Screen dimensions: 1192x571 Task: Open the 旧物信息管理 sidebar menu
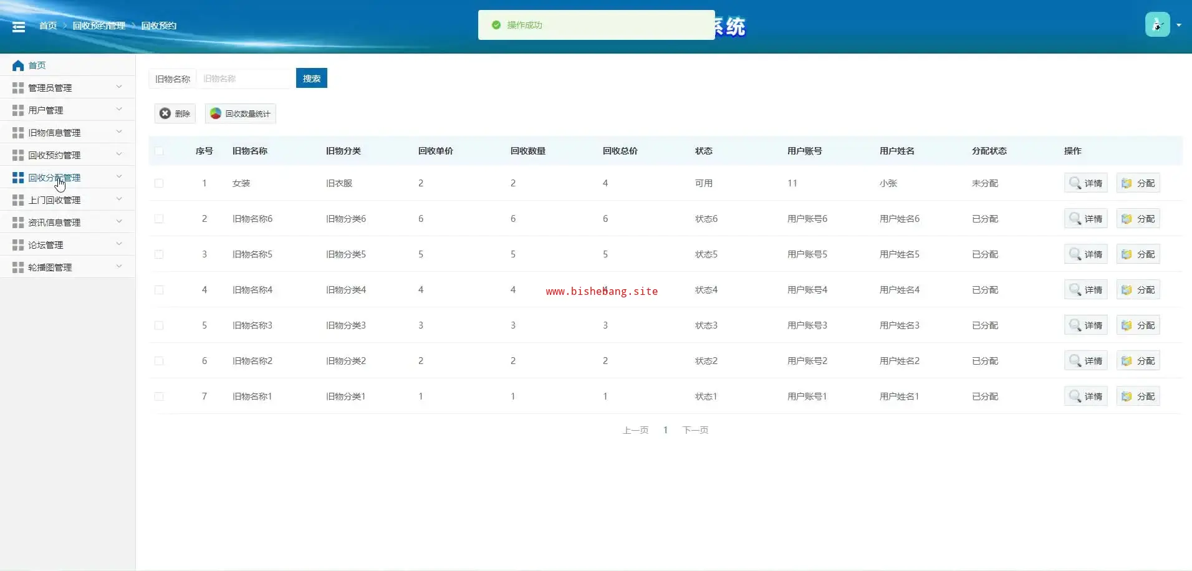54,133
